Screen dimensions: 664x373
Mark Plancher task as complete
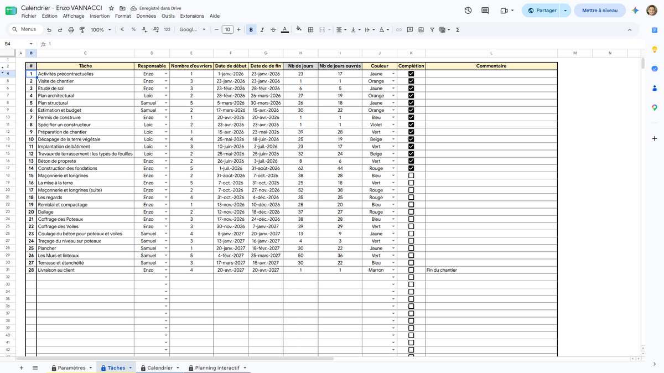tap(411, 248)
